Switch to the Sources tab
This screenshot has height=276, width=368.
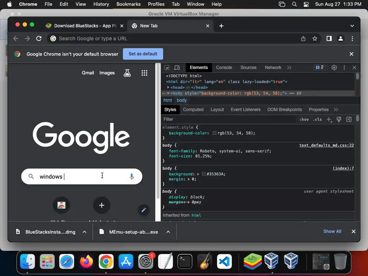click(x=248, y=68)
